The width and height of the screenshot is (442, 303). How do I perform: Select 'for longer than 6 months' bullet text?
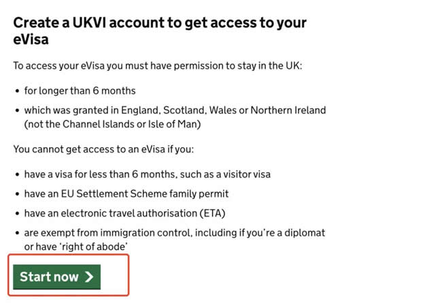[x=80, y=91]
